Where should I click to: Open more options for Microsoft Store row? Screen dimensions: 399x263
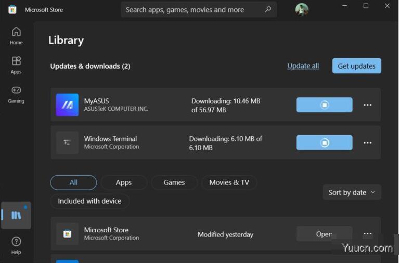367,233
